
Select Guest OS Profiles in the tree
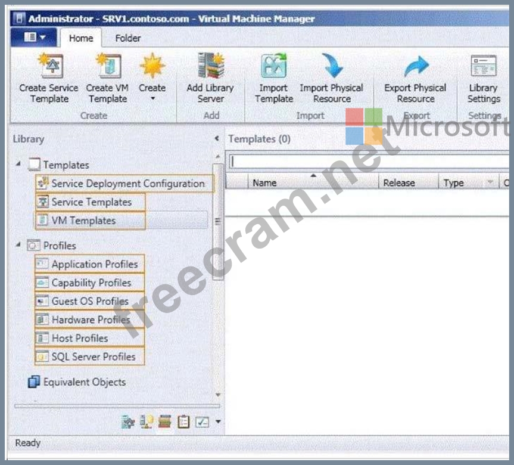89,301
